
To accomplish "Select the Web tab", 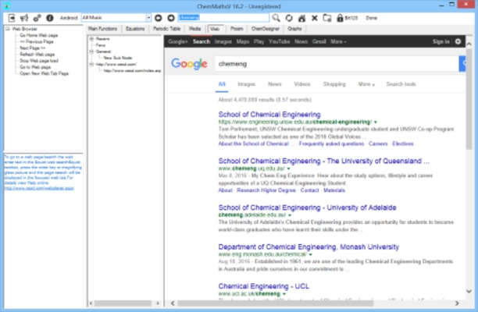I will [x=216, y=29].
